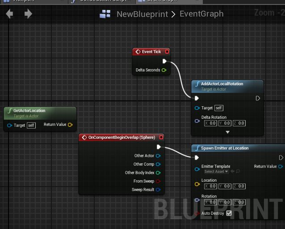Click the Auto Destroy red input pin
Image resolution: width=285 pixels, height=229 pixels.
click(x=197, y=213)
